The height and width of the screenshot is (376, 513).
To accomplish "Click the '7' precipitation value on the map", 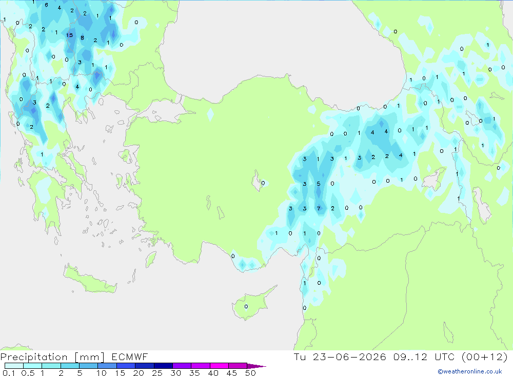I will tap(319, 208).
